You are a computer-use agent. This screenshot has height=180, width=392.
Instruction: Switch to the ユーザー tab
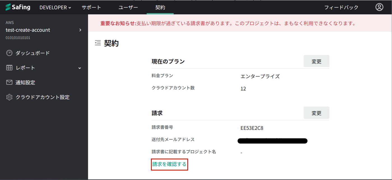click(128, 8)
